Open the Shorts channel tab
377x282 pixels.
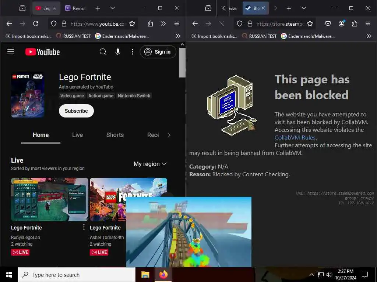click(x=115, y=135)
